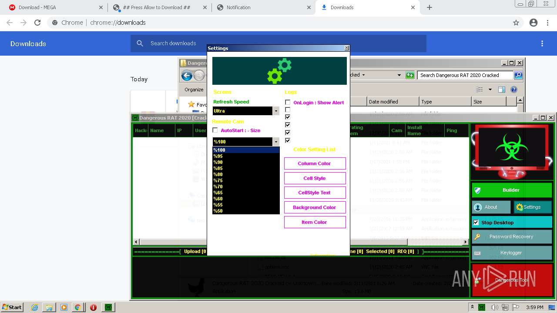Go back in Chrome
Image resolution: width=557 pixels, height=313 pixels.
coord(10,23)
